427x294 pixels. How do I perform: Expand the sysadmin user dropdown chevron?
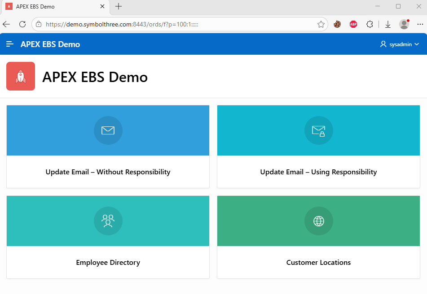pos(417,44)
